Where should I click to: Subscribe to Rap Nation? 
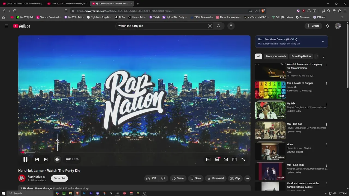coord(59,178)
